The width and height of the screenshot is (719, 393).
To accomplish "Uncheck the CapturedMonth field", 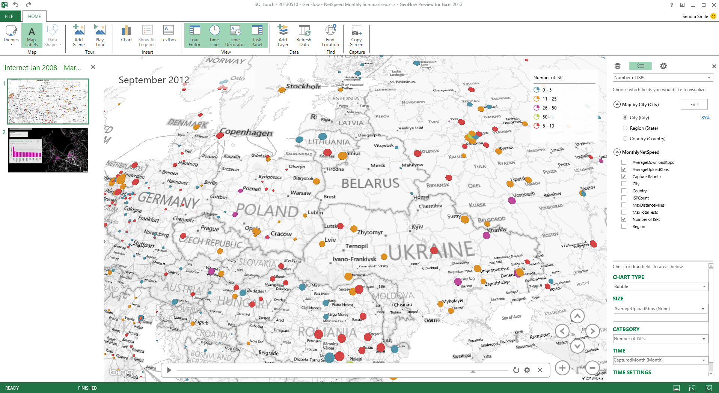I will tap(624, 177).
